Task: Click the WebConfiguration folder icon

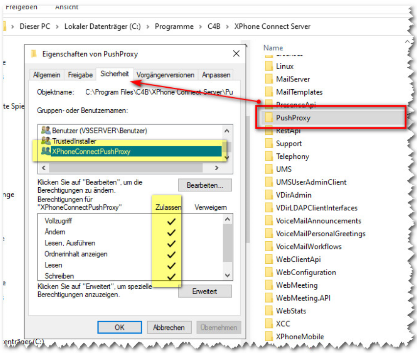Action: 269,272
